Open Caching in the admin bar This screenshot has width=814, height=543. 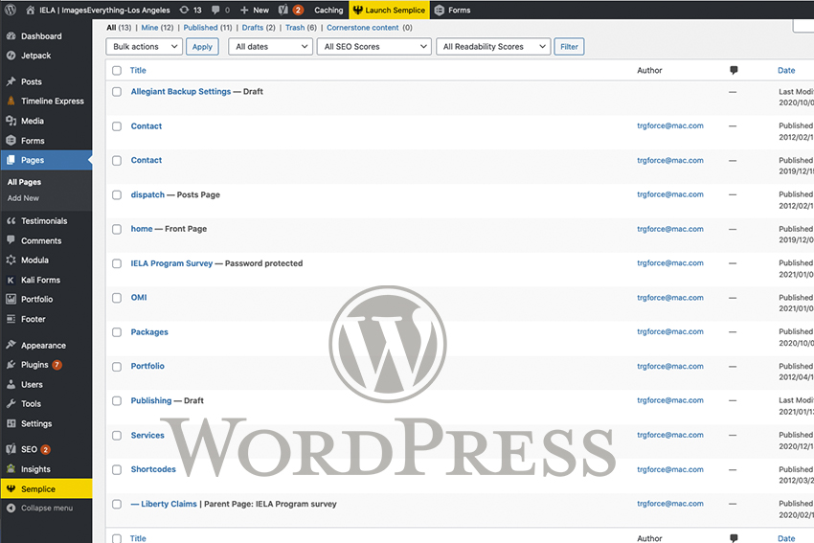(328, 10)
